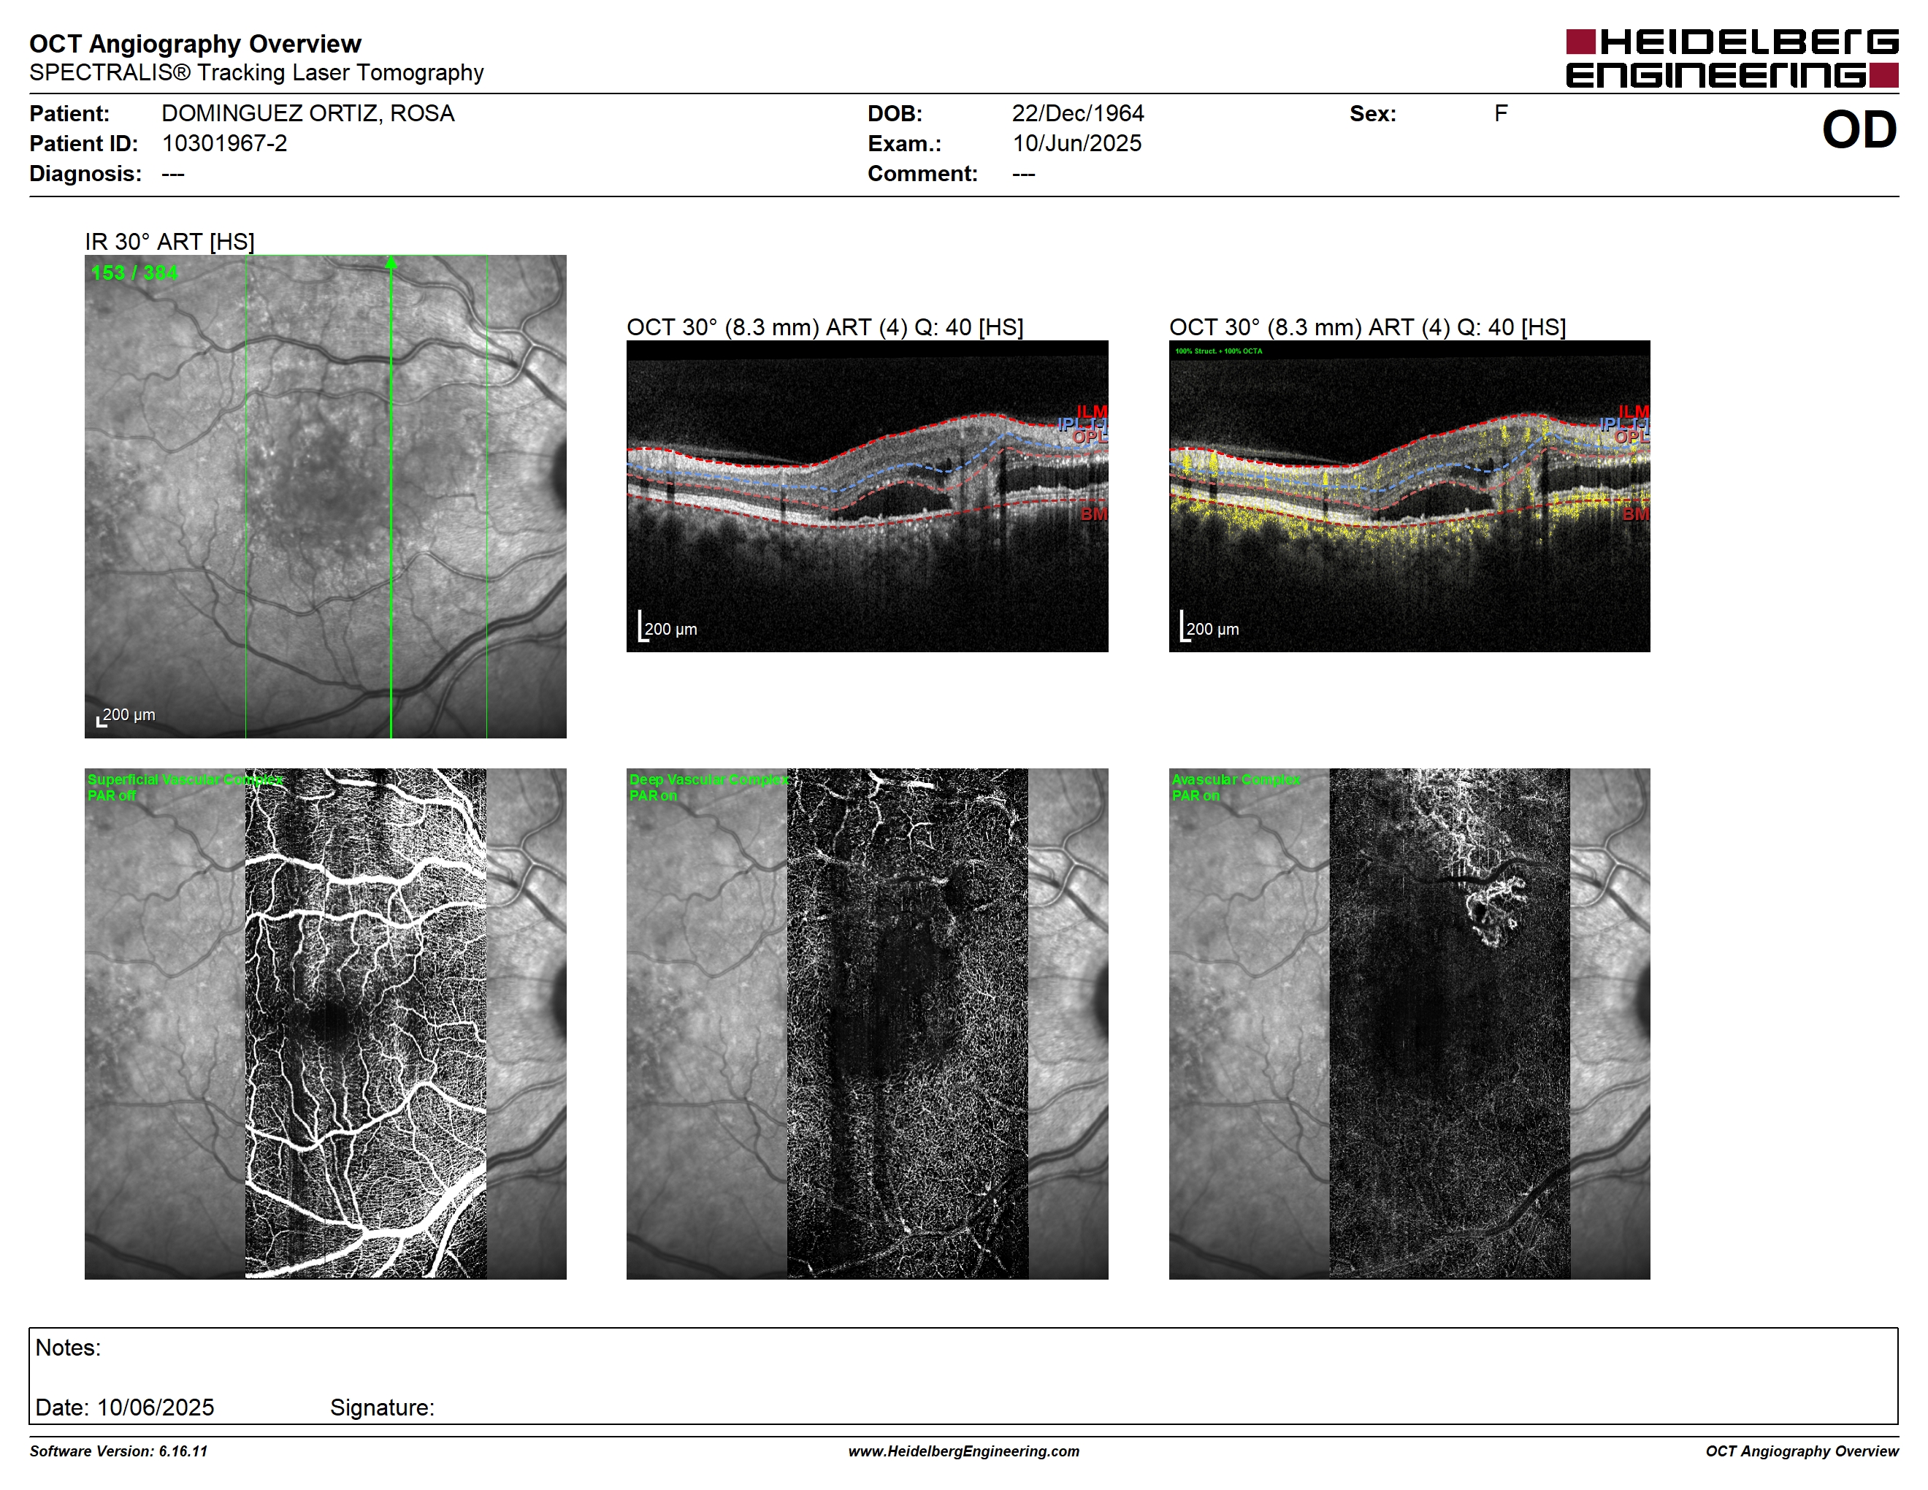
Task: Click the '153 / 384' scan counter
Action: click(x=134, y=272)
